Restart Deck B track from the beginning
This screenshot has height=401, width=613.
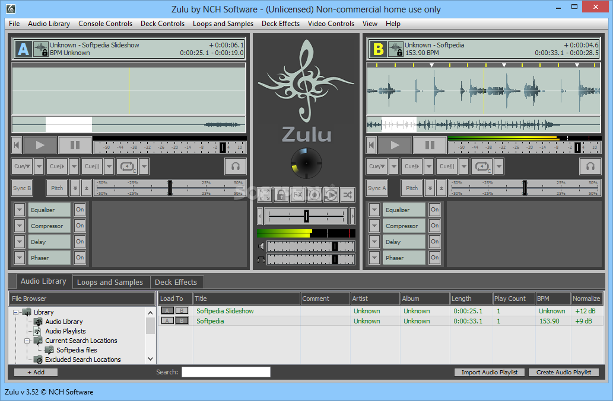[371, 145]
